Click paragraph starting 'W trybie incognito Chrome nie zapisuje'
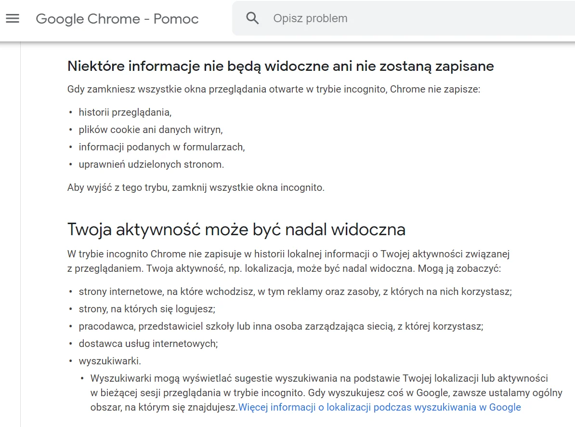The height and width of the screenshot is (427, 575). coord(288,261)
